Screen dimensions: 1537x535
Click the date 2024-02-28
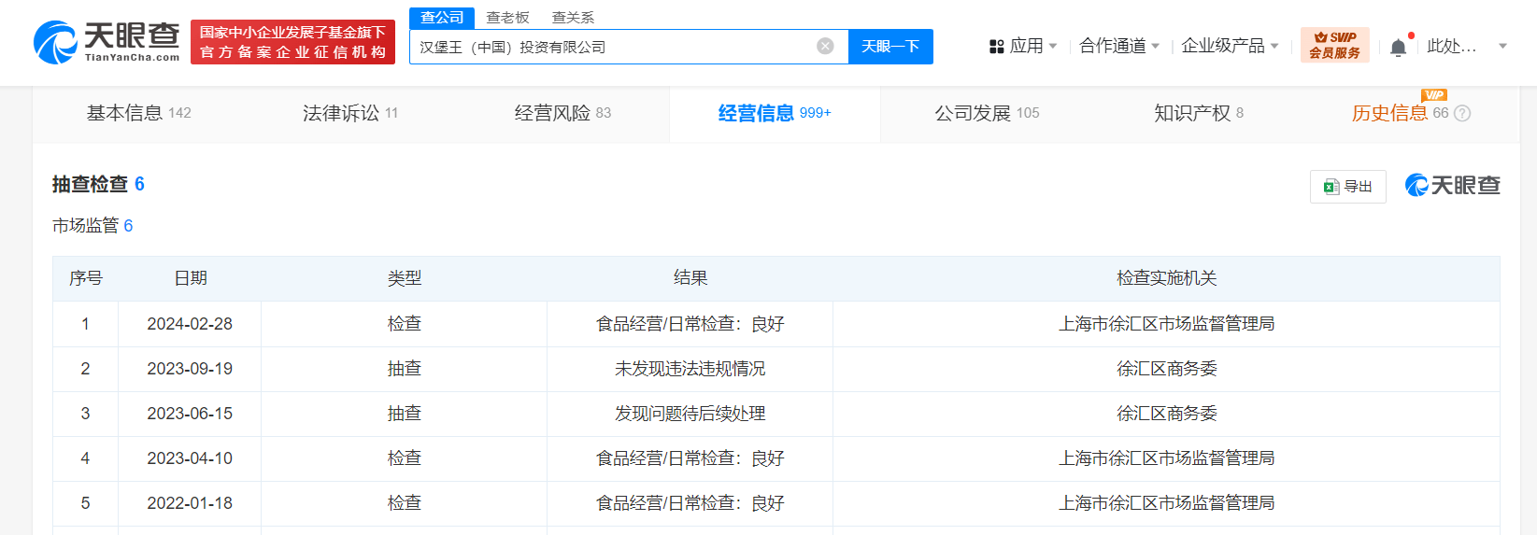pyautogui.click(x=190, y=324)
